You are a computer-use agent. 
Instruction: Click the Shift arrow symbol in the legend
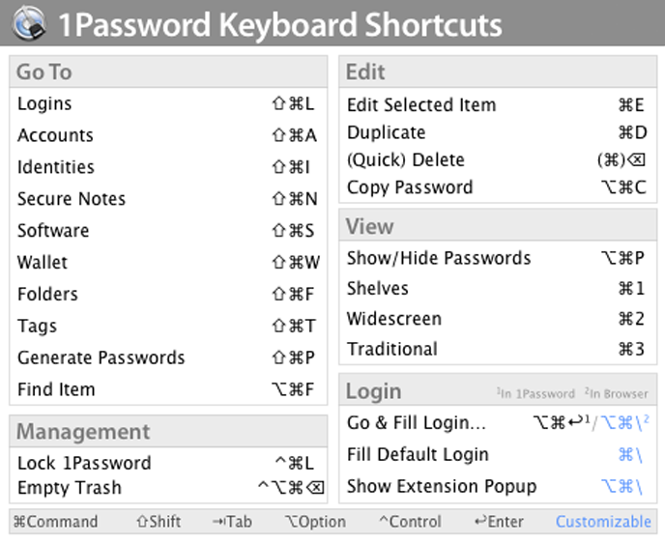point(142,522)
